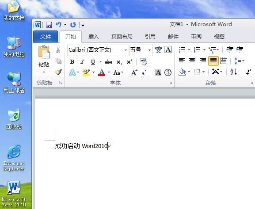Click the Undo arrow icon
This screenshot has width=255, height=209.
(59, 25)
